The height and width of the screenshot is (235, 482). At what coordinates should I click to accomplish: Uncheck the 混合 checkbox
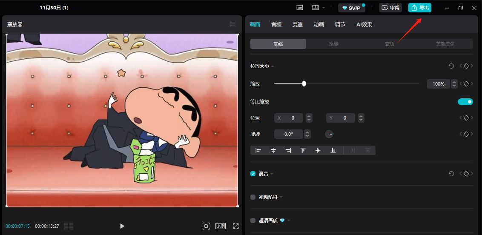click(253, 174)
